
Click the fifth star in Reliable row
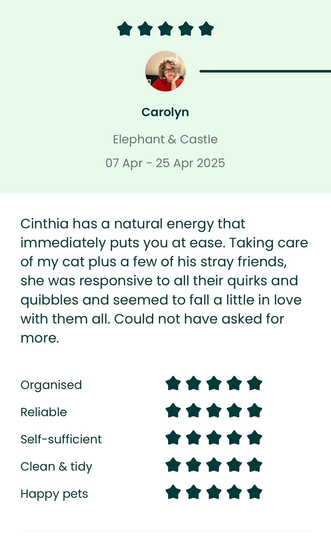click(x=255, y=411)
